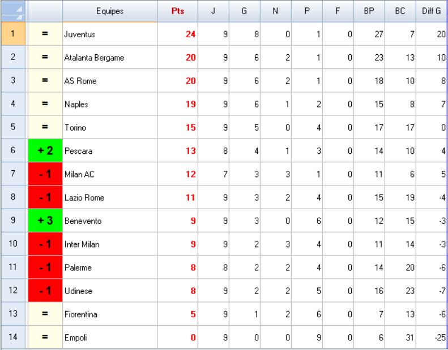Click Juventus points value 24
The width and height of the screenshot is (448, 350).
click(x=178, y=34)
